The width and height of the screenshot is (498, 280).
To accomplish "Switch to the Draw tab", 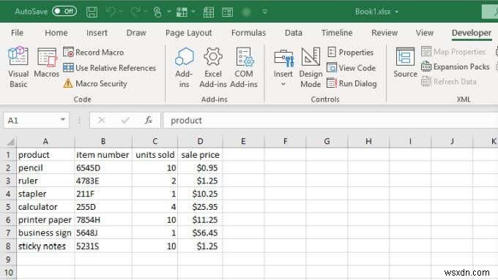I will click(x=136, y=33).
